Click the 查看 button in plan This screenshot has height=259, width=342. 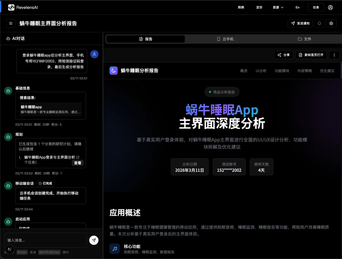coord(78,163)
